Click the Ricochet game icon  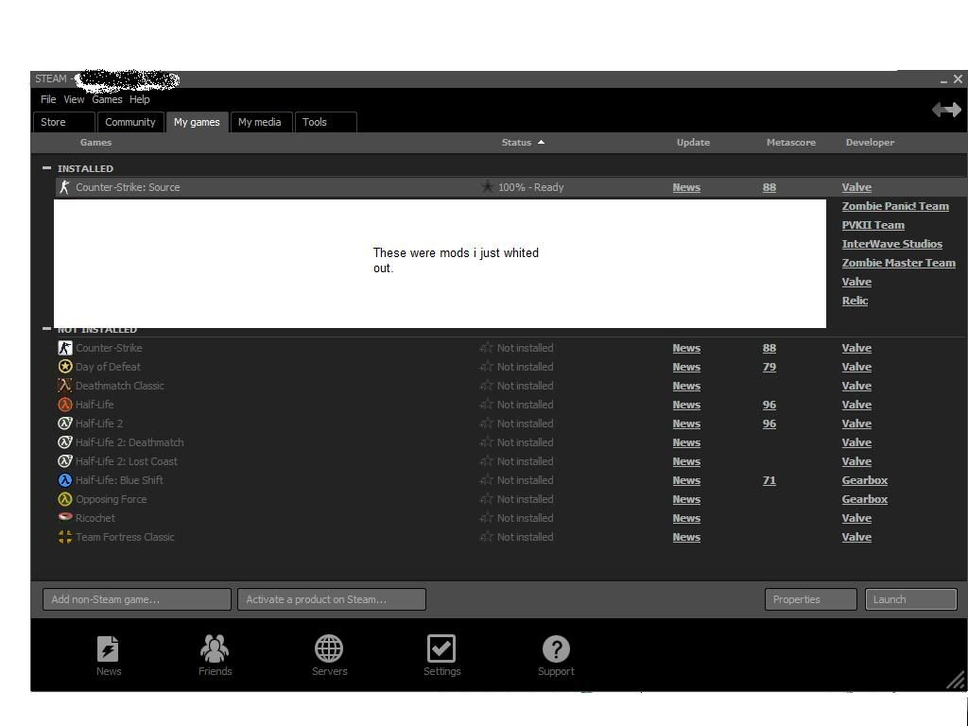(x=65, y=517)
